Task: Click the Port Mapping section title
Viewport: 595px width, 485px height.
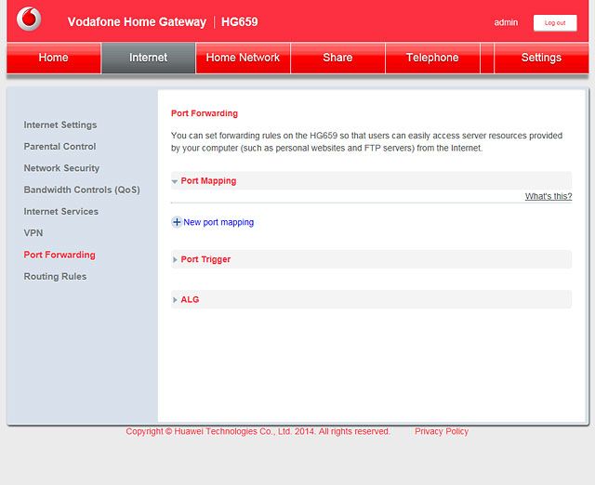Action: click(x=208, y=181)
